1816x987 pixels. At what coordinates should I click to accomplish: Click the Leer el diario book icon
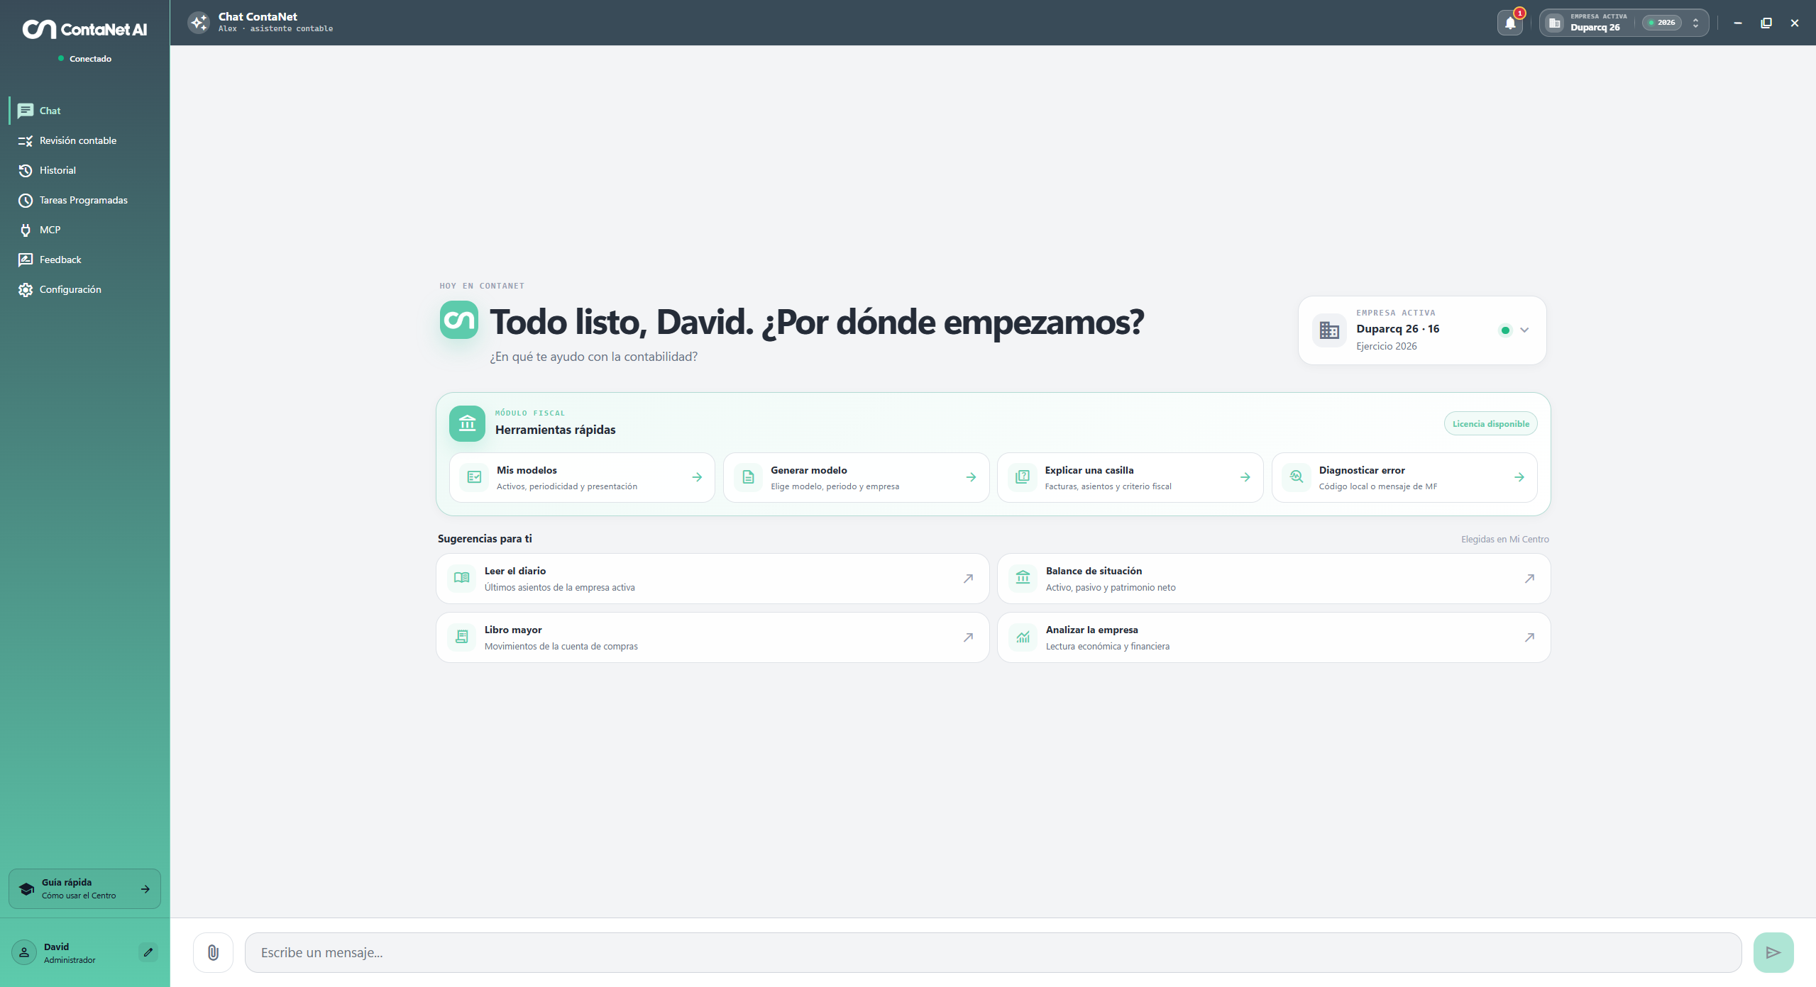[461, 578]
